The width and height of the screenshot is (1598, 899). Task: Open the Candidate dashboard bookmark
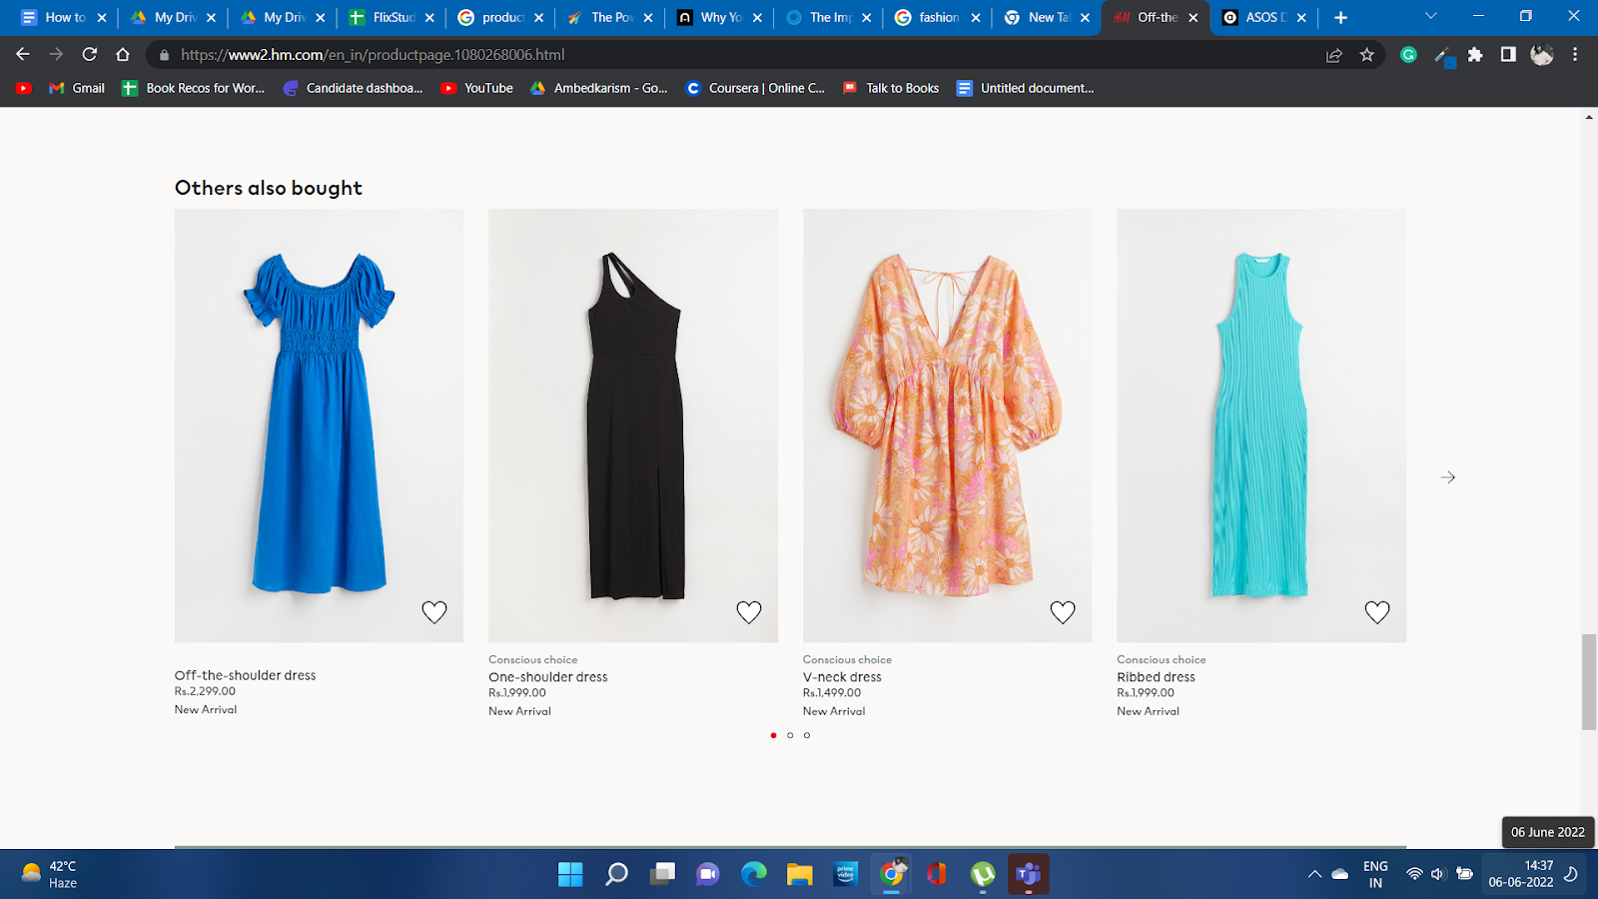click(x=353, y=88)
